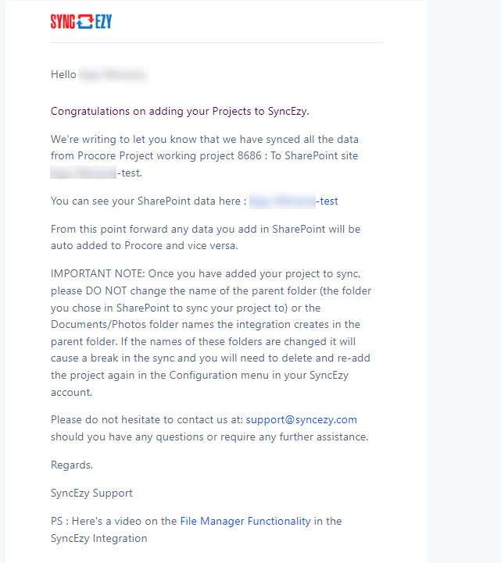This screenshot has width=501, height=563.
Task: Click the "IMPORTANT NOTE:" heading text
Action: click(x=98, y=273)
